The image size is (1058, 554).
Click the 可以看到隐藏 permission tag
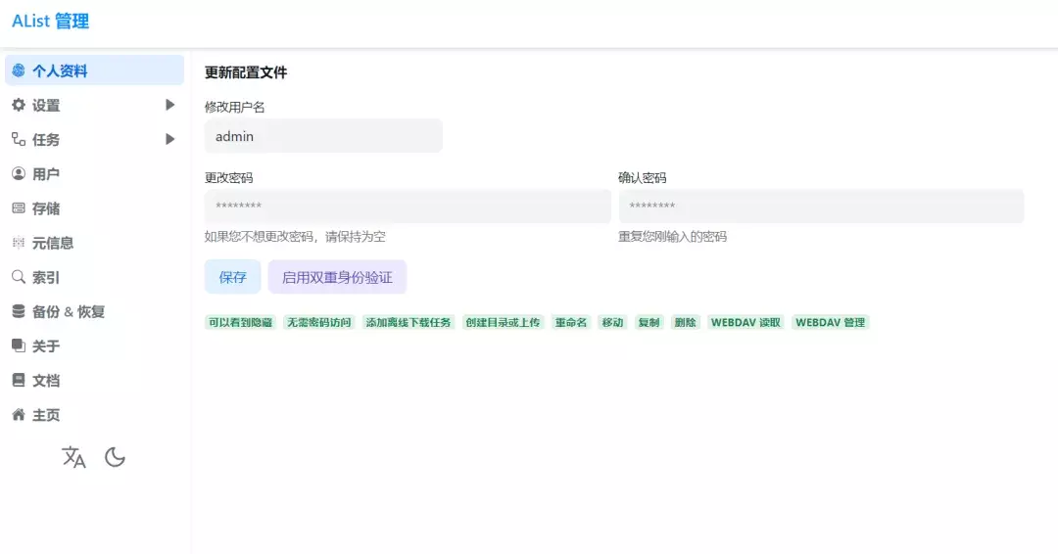pyautogui.click(x=240, y=322)
